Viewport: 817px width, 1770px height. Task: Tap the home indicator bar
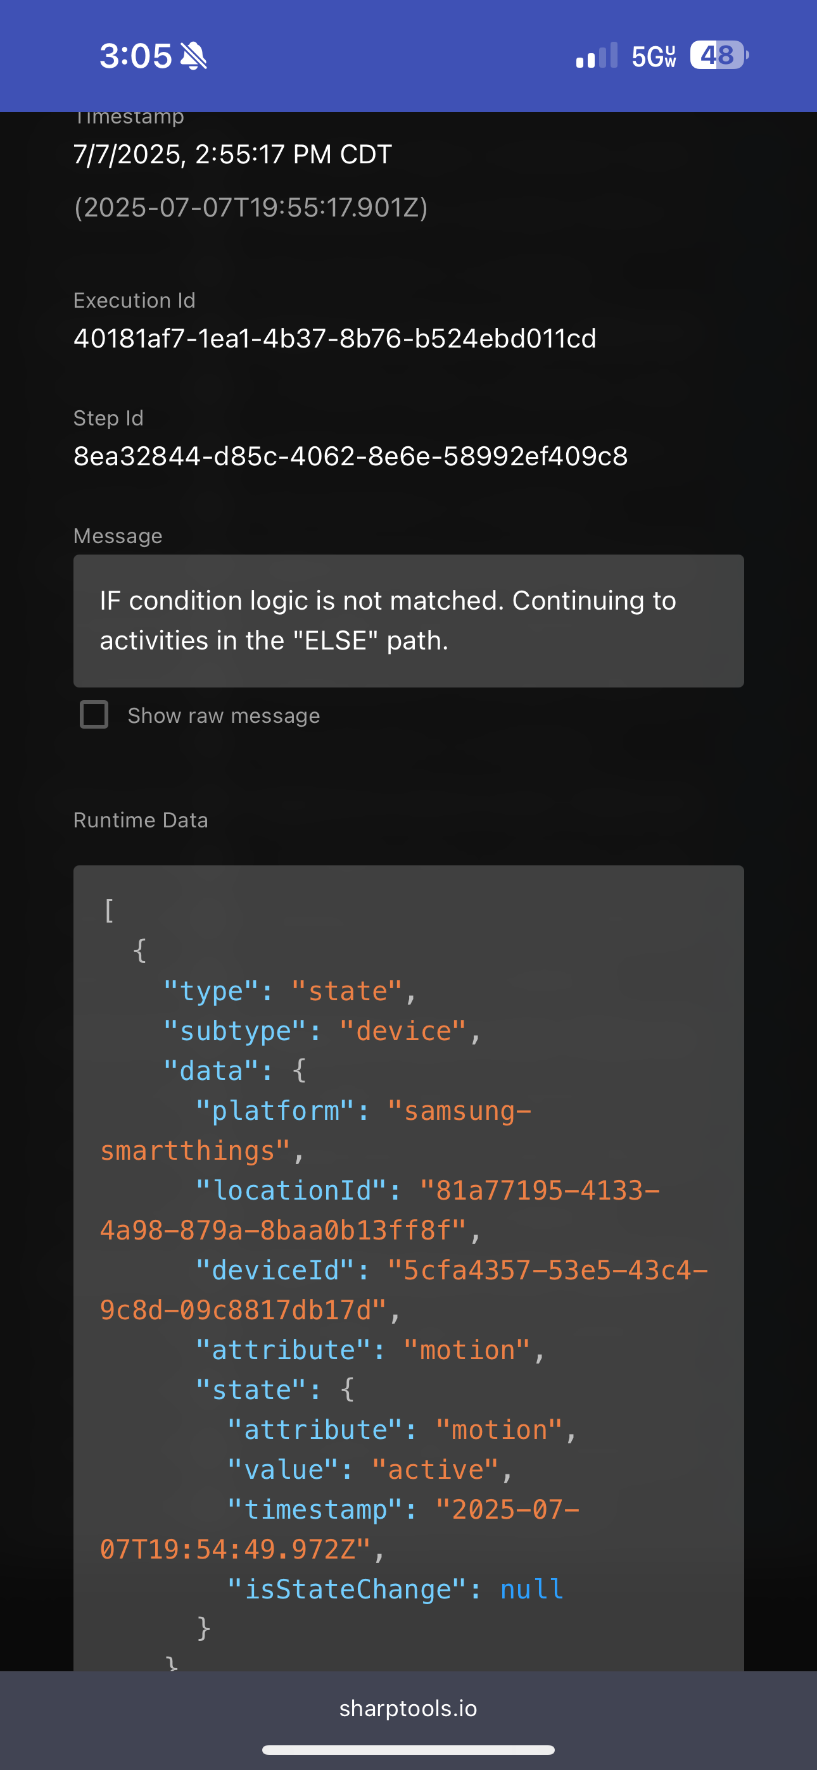click(x=408, y=1749)
